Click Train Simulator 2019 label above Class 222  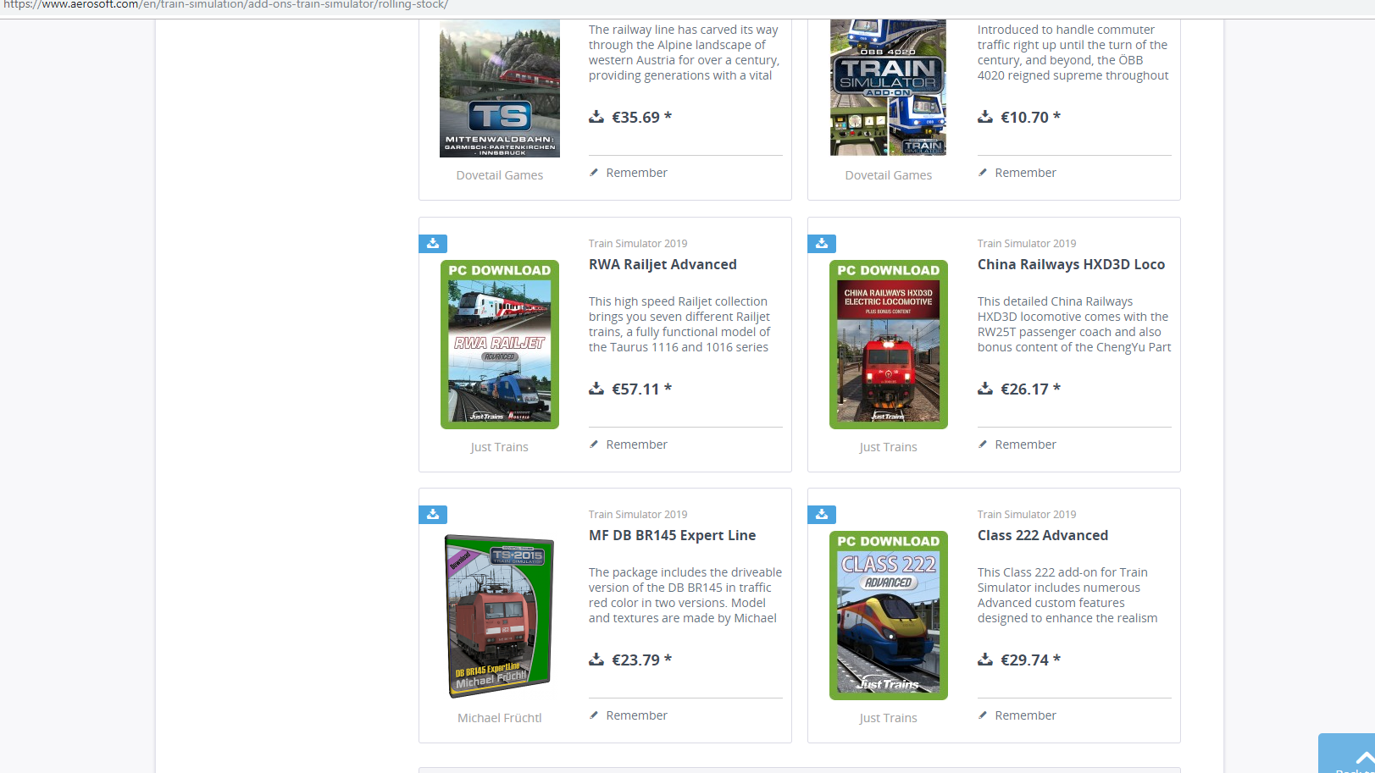[1027, 514]
